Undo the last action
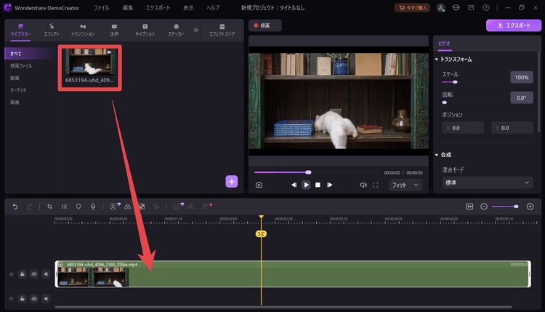Image resolution: width=545 pixels, height=312 pixels. coord(15,207)
